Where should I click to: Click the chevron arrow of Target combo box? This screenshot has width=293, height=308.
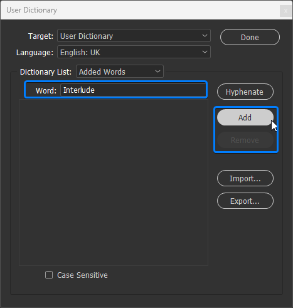click(x=205, y=36)
